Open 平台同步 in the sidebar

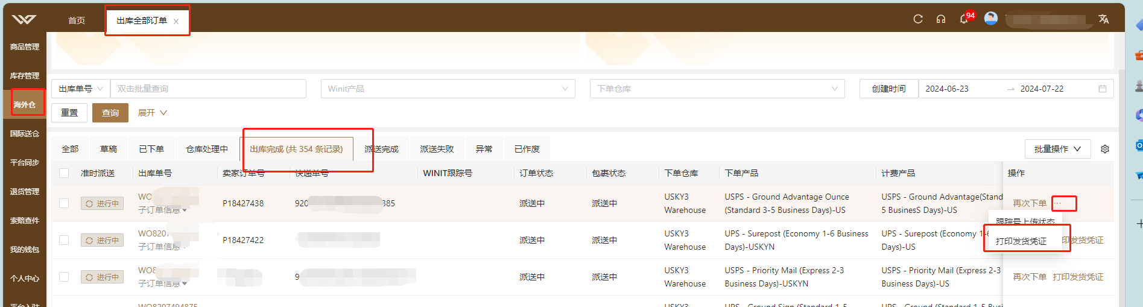[x=25, y=162]
